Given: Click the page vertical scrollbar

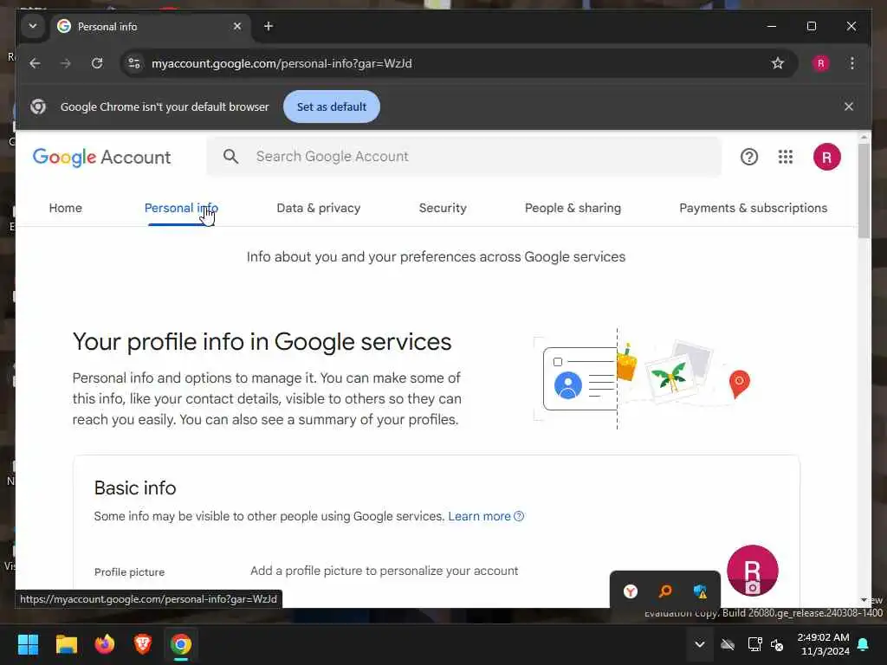Looking at the screenshot, I should [x=864, y=190].
